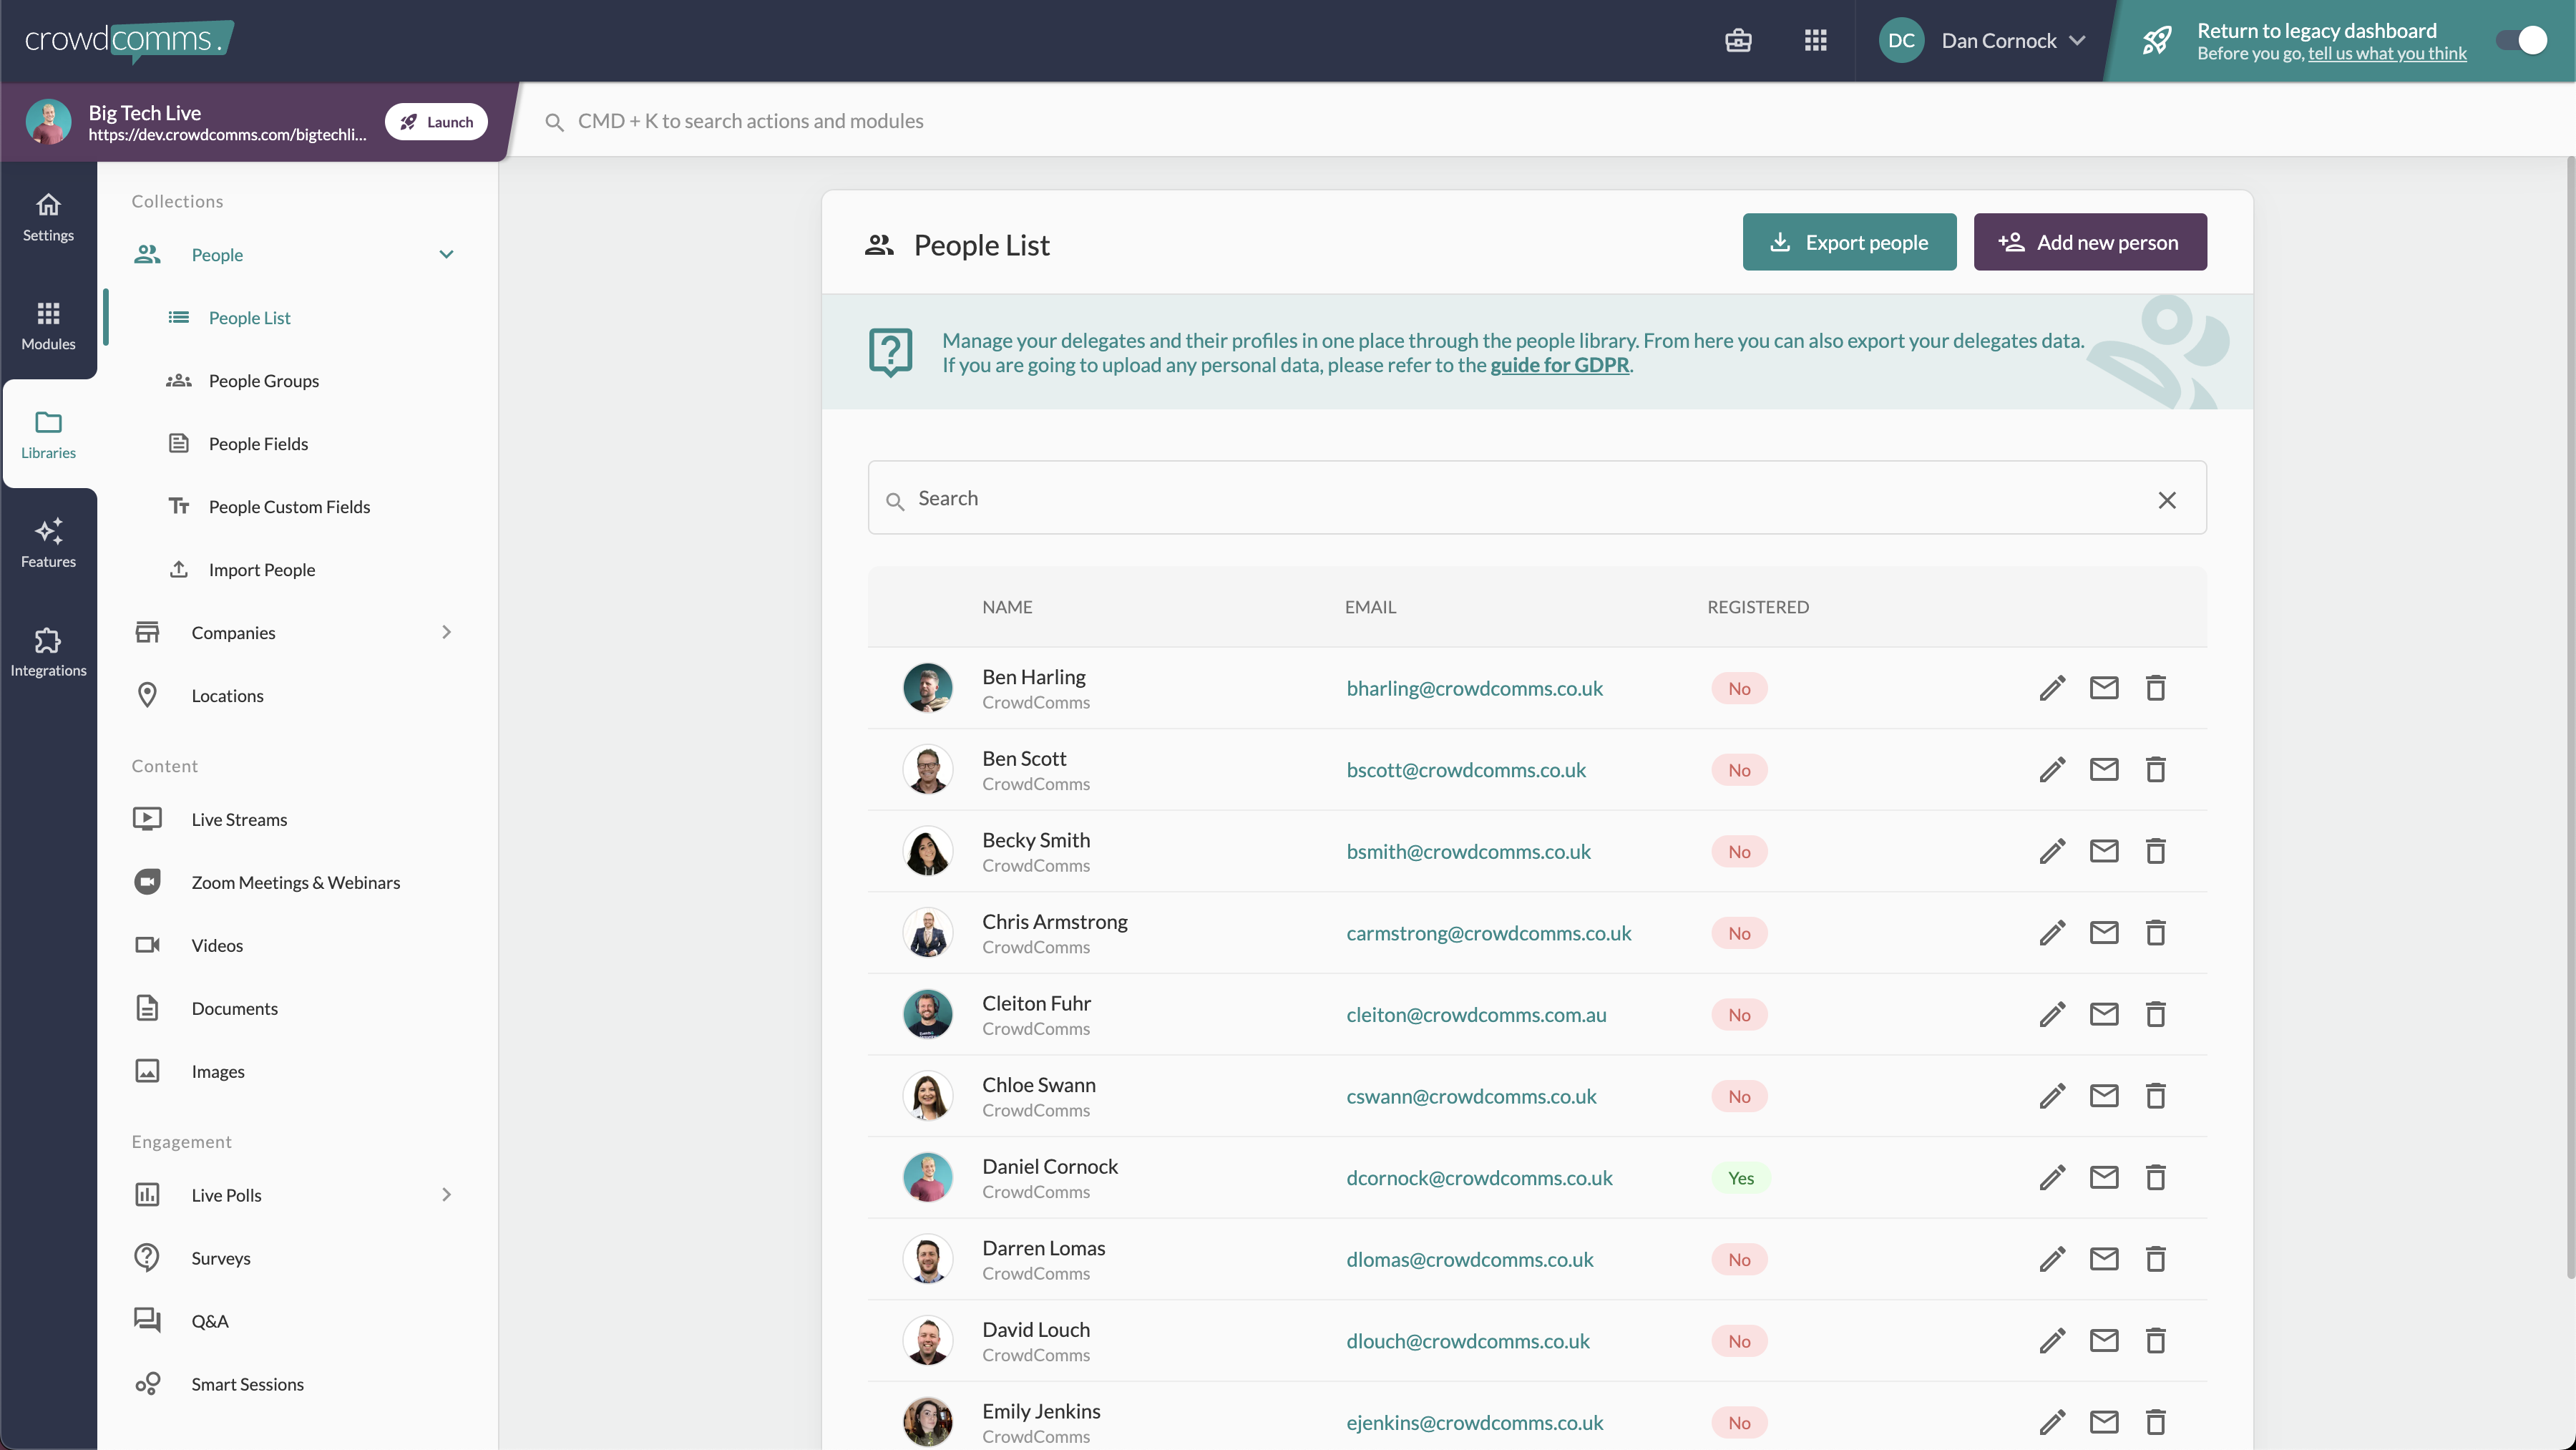Viewport: 2576px width, 1450px height.
Task: Expand the Live Polls section
Action: pyautogui.click(x=446, y=1195)
